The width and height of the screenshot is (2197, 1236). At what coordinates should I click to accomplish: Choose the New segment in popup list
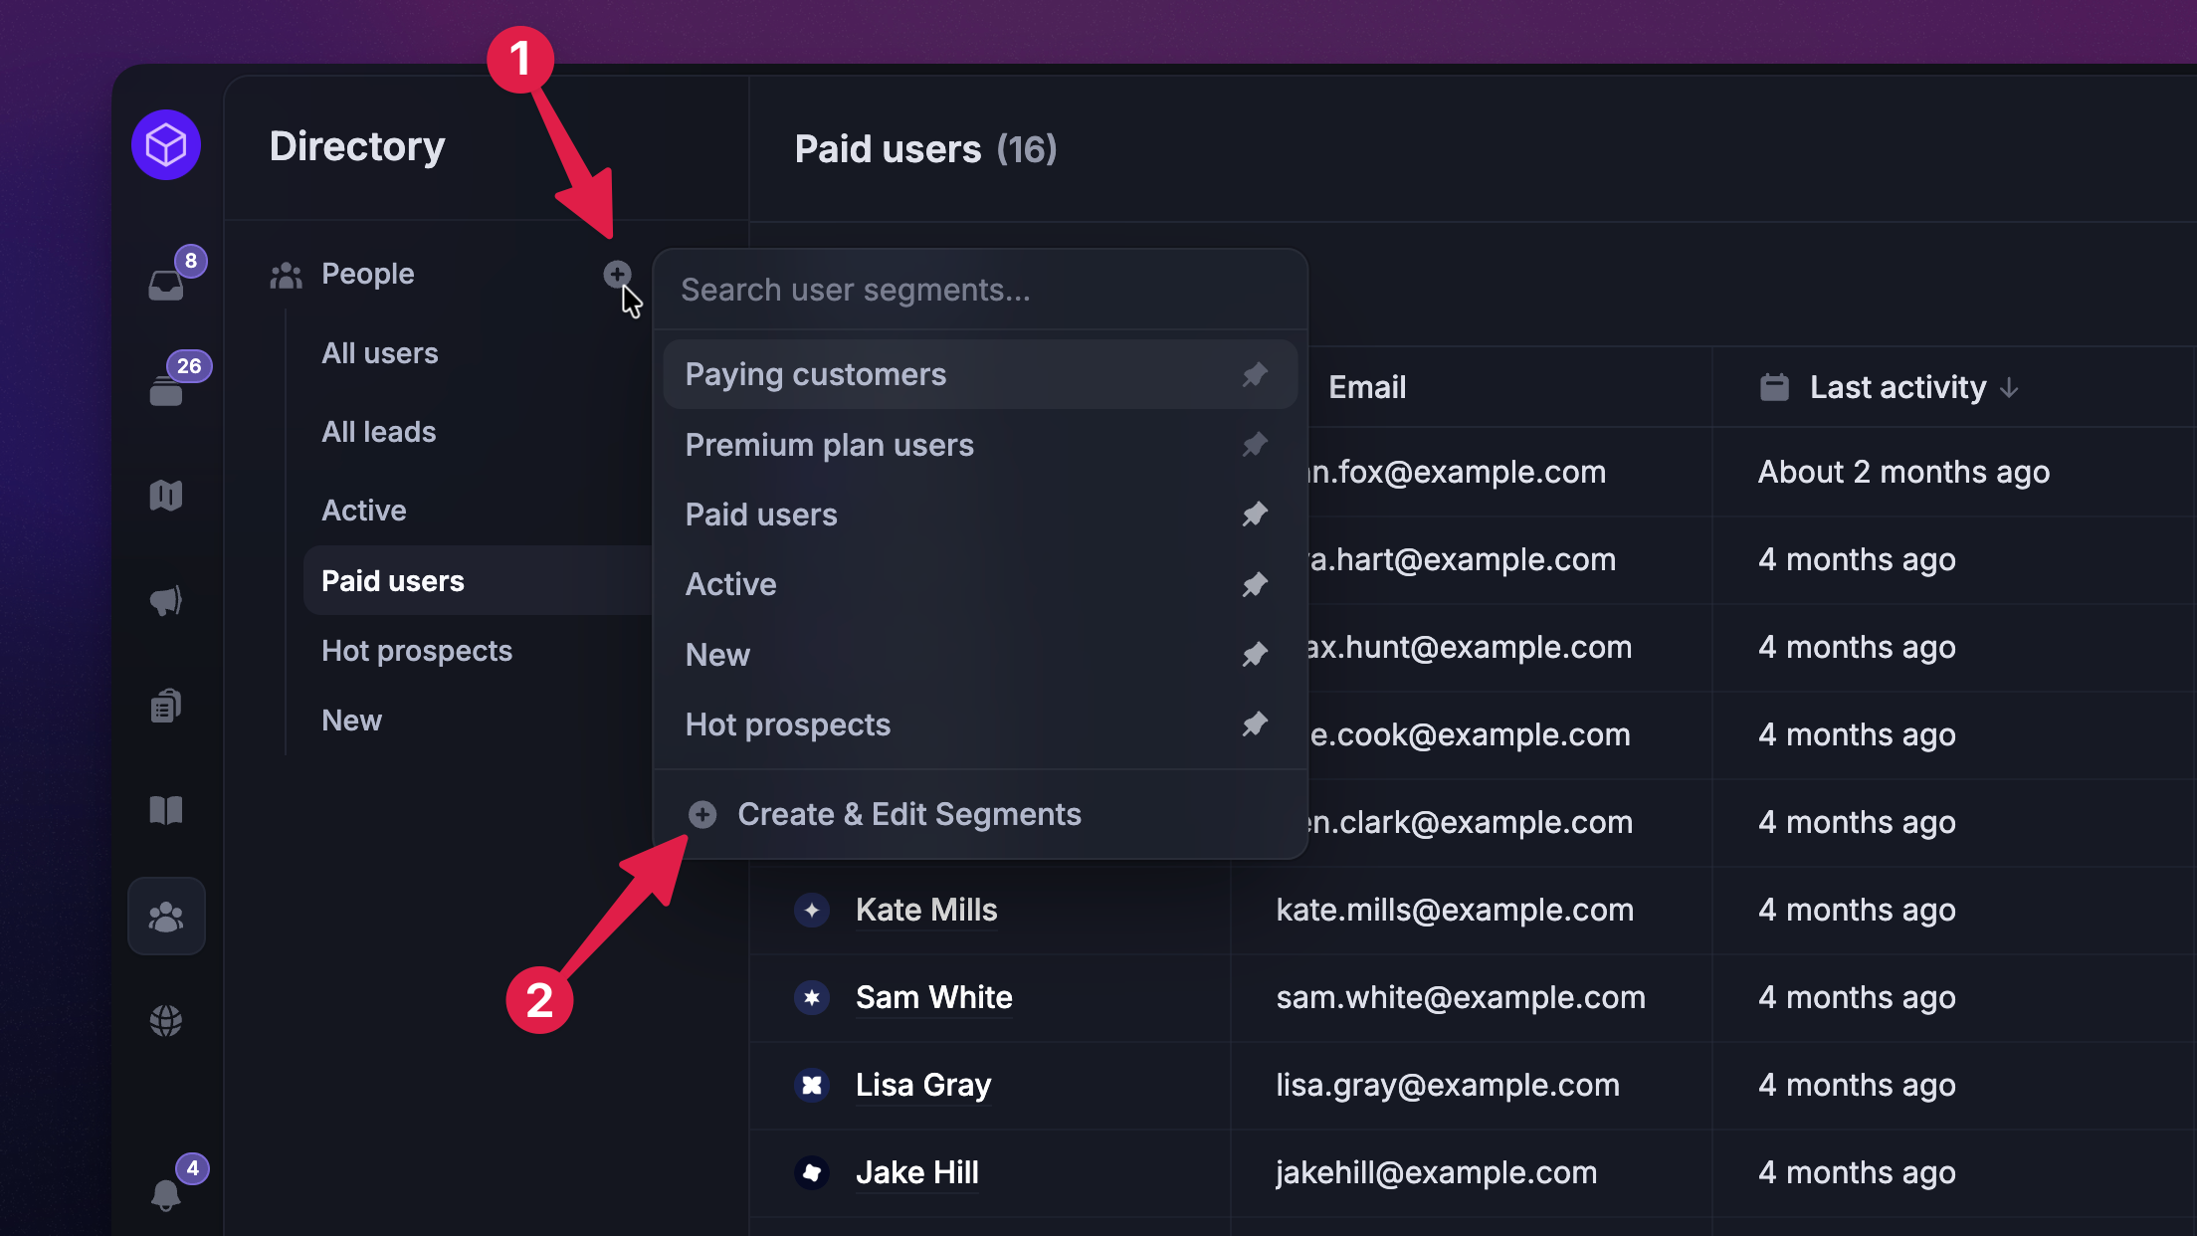pyautogui.click(x=717, y=655)
